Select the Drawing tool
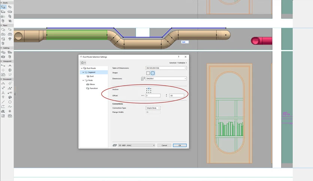313x181 pixels. tap(10, 116)
